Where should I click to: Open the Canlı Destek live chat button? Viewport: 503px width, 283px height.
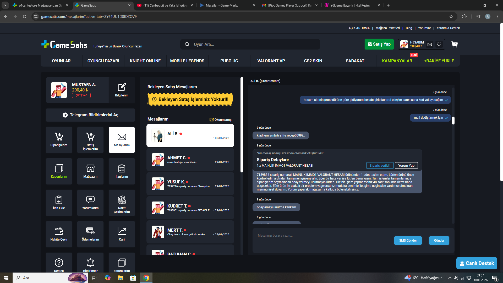(477, 263)
